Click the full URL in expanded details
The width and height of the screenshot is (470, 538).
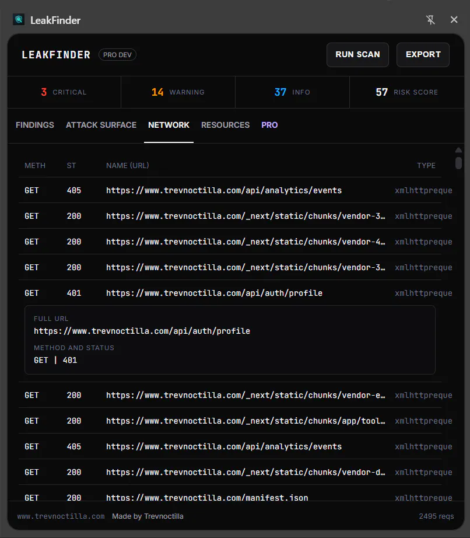click(142, 331)
